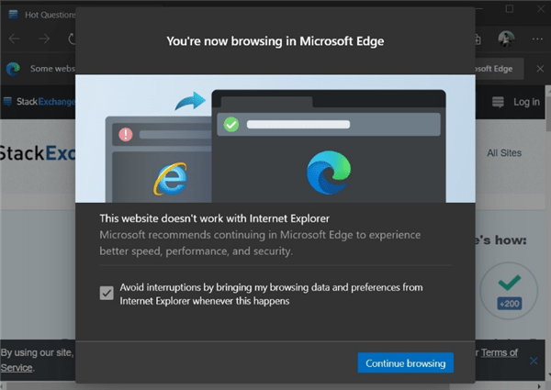Open the Terms of Service link

pyautogui.click(x=500, y=352)
